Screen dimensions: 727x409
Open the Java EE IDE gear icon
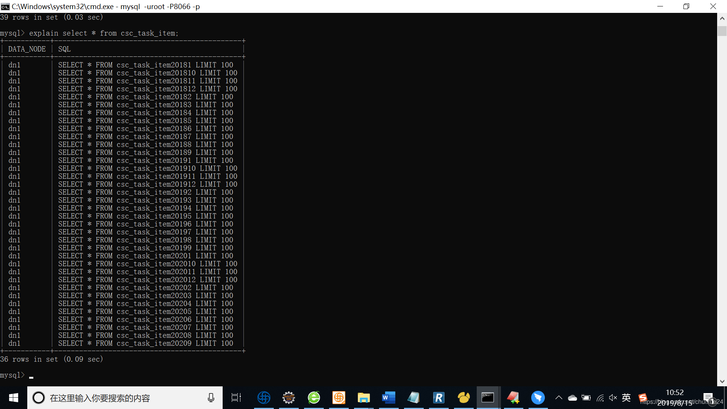click(x=289, y=398)
